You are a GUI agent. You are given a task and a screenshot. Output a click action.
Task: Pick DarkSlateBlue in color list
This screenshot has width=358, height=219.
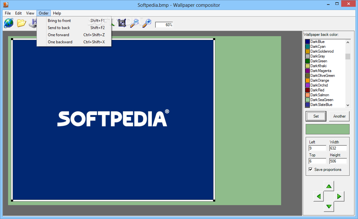tap(325, 105)
